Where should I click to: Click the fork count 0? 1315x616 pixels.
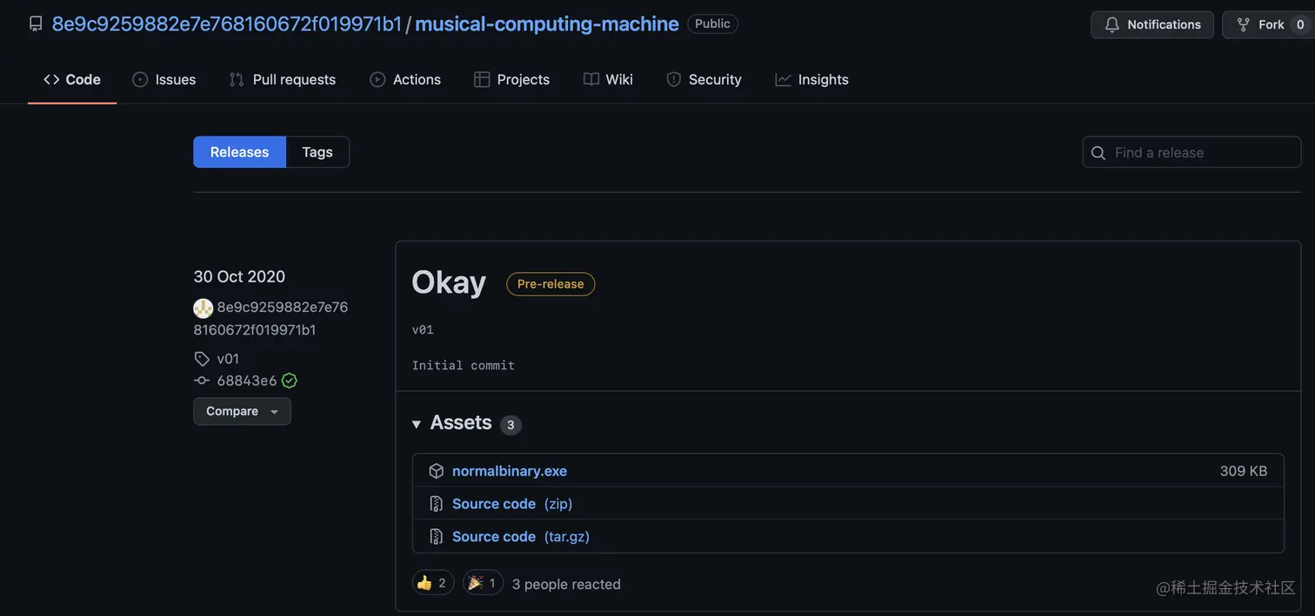tap(1300, 24)
